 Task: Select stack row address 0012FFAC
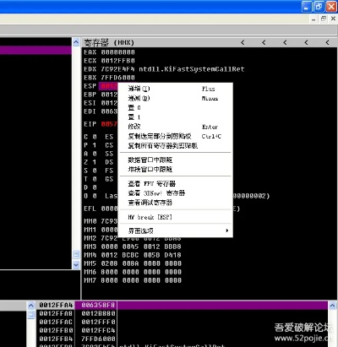coord(56,322)
